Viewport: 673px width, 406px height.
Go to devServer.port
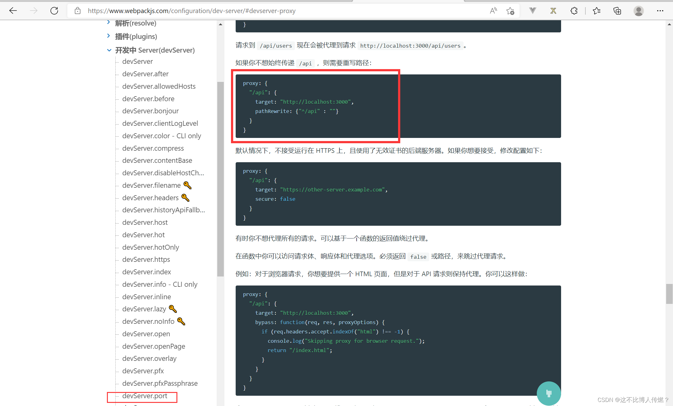coord(145,396)
